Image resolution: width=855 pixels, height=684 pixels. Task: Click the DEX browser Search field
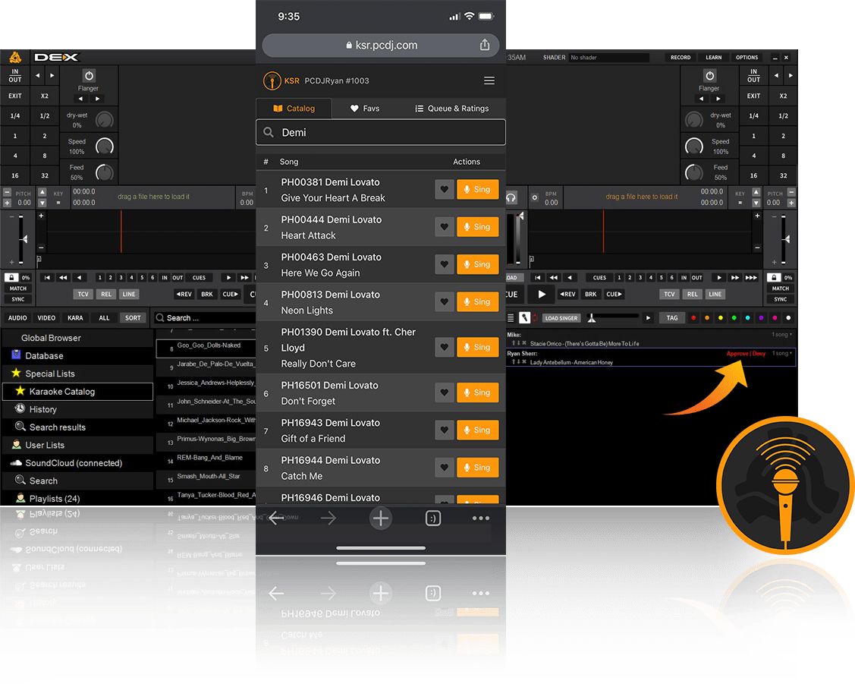[x=206, y=318]
